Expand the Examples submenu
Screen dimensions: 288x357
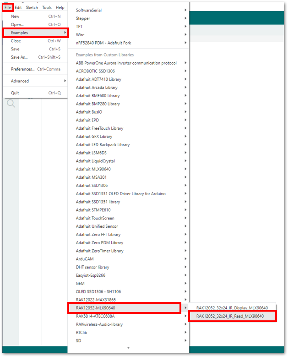[x=36, y=33]
